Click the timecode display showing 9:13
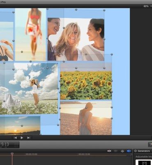 9,145
